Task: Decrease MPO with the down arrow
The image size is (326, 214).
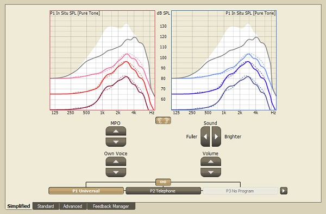Action: pos(116,142)
